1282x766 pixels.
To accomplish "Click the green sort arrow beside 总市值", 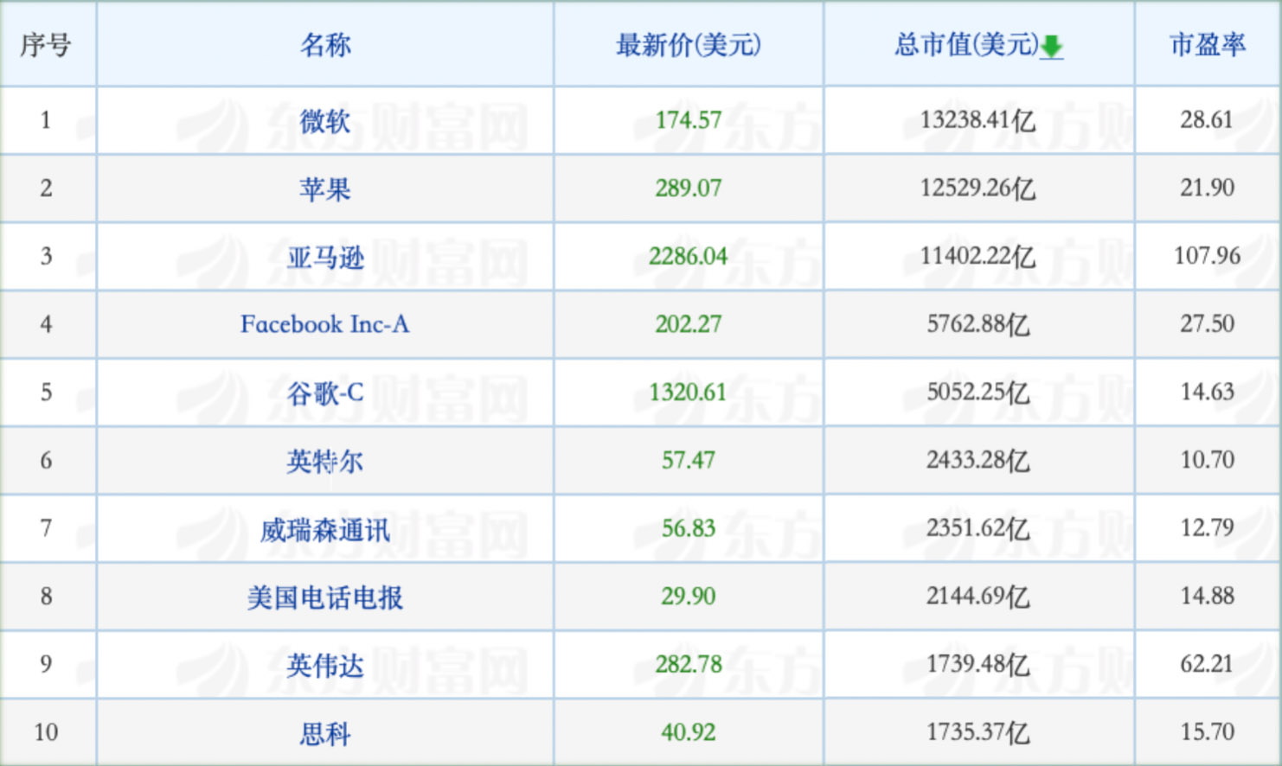I will pos(1051,47).
